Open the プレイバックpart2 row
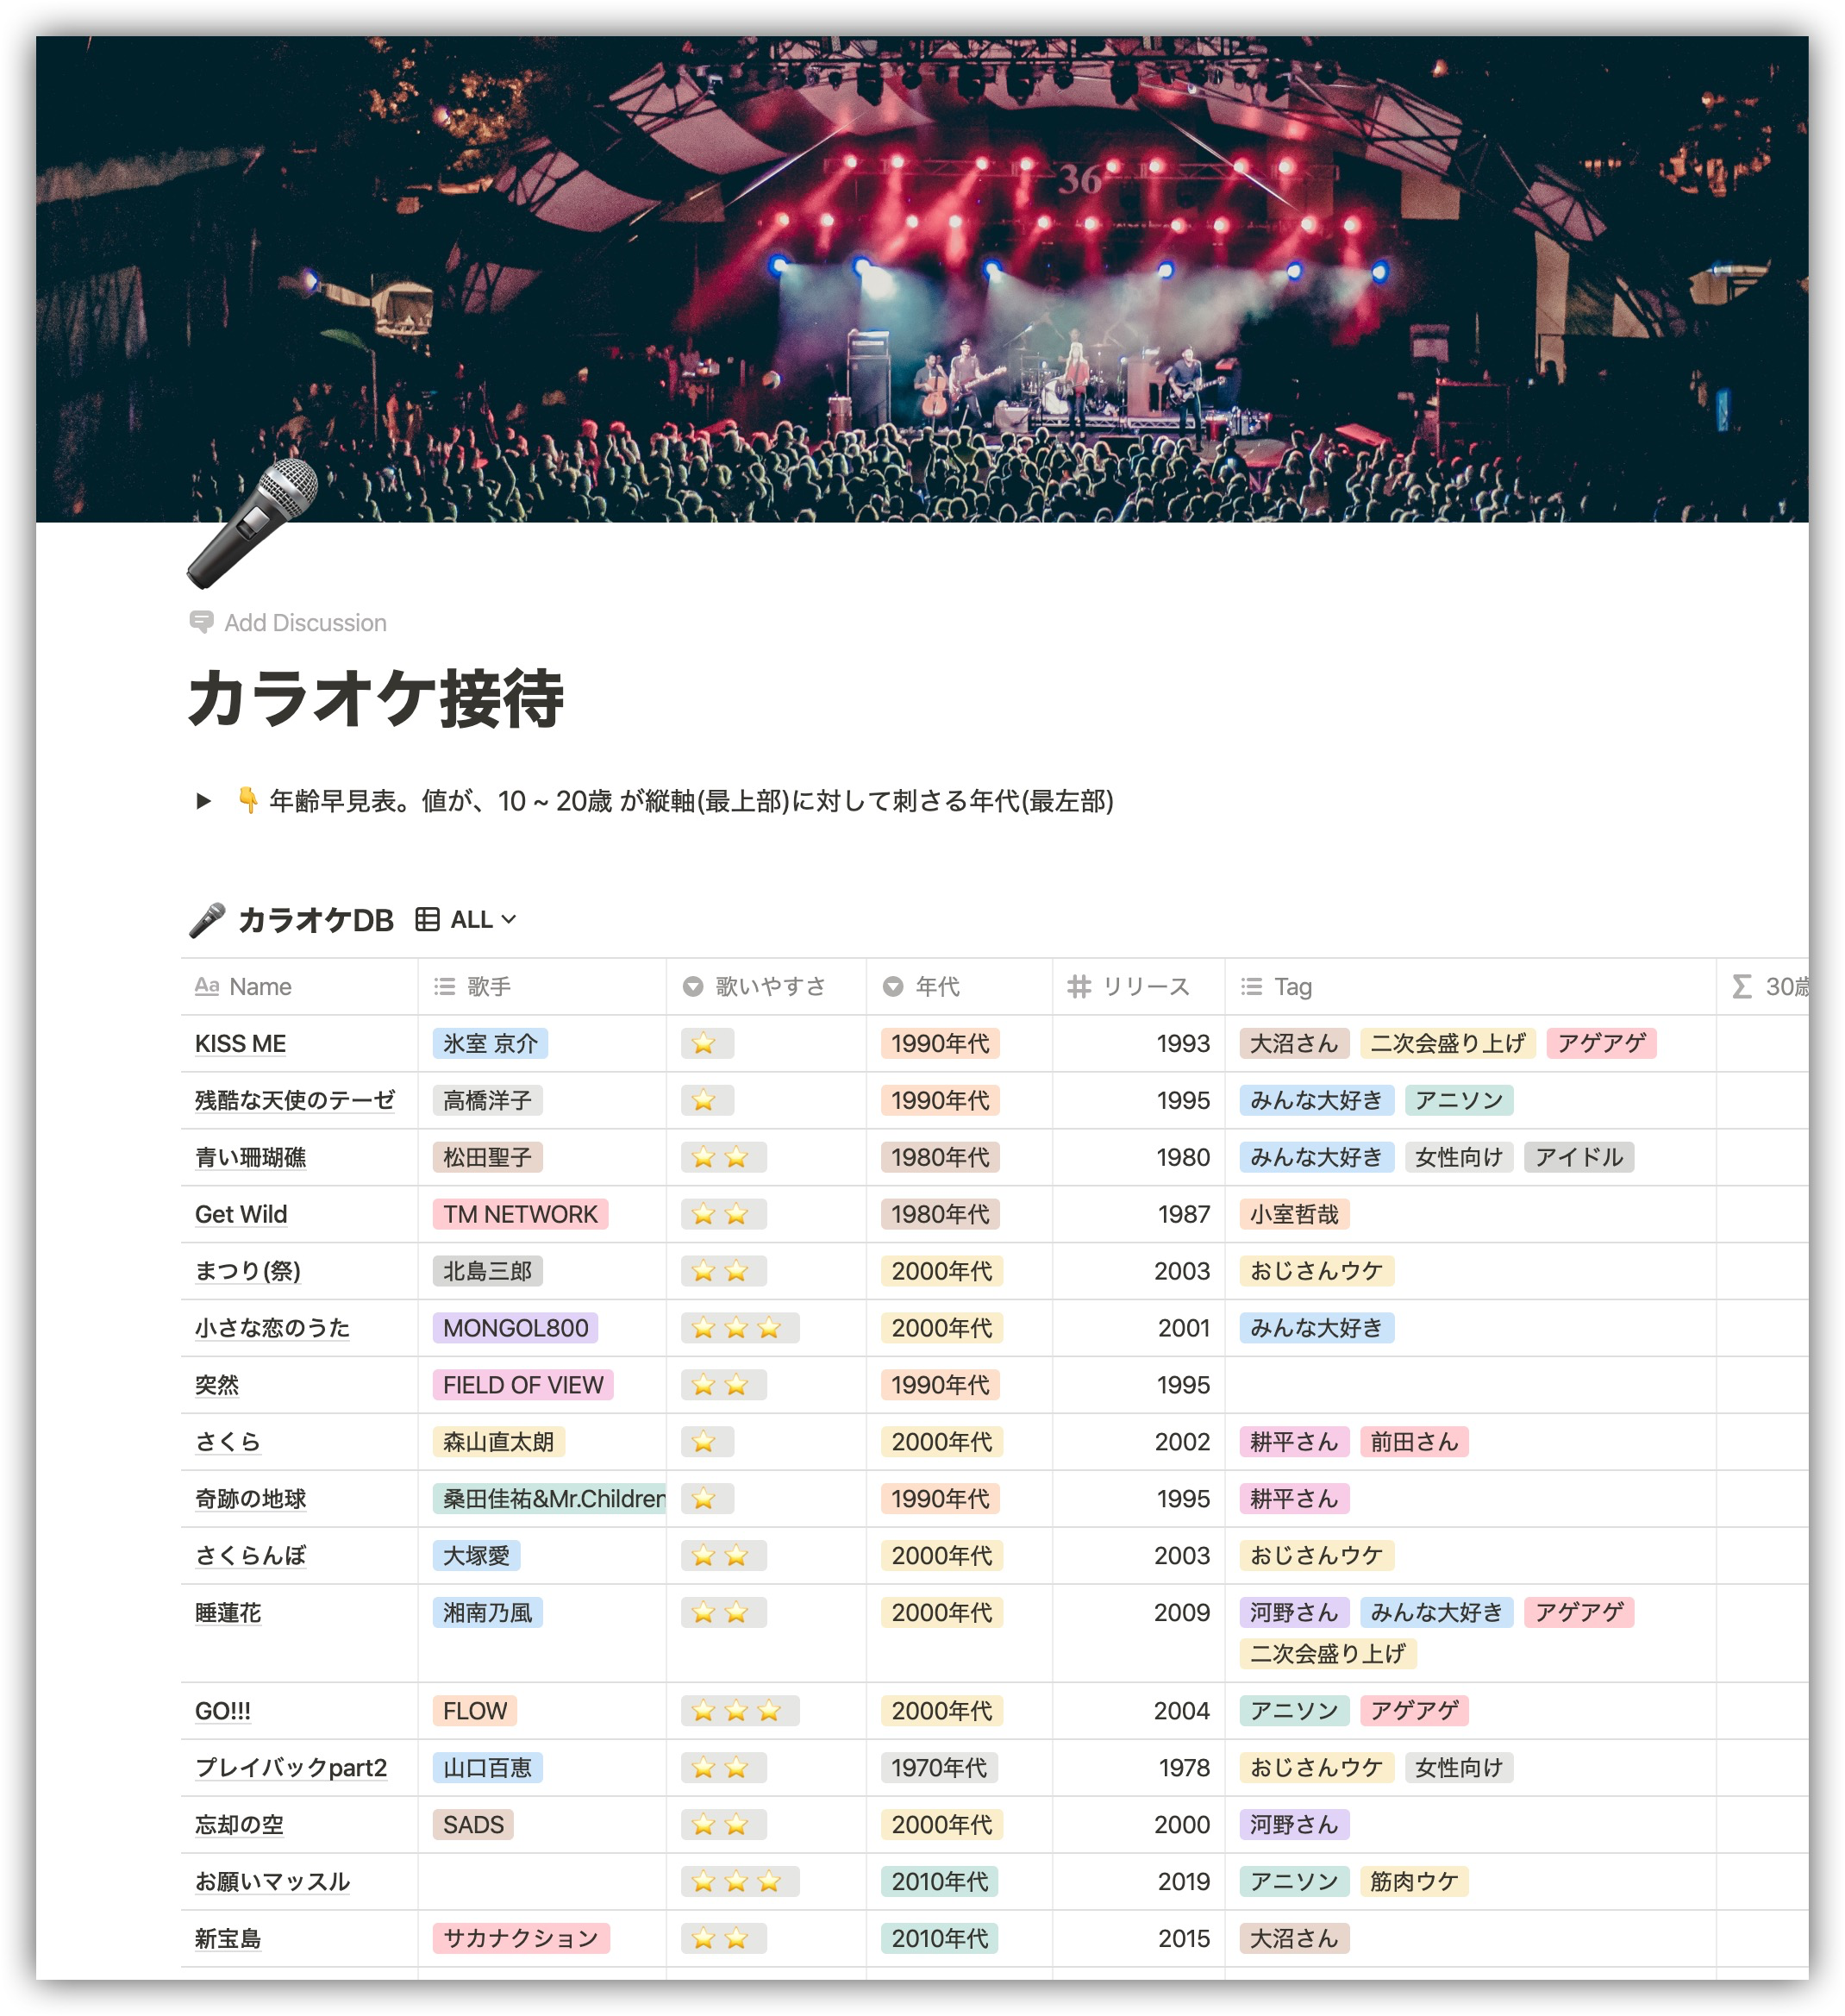Viewport: 1845px width, 2016px height. pyautogui.click(x=291, y=1768)
